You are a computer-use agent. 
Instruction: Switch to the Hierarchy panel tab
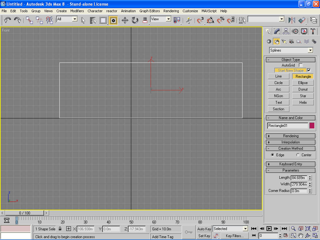tap(286, 31)
